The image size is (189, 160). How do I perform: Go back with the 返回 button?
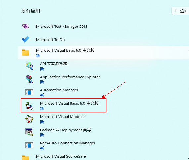click(180, 11)
